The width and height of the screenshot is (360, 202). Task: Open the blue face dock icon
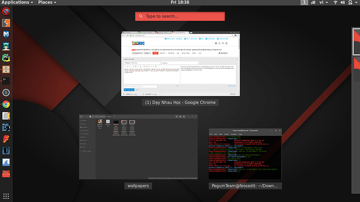(x=6, y=127)
